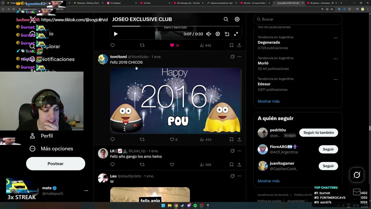Screen dimensions: 371x209
Task: Open video player settings gear
Action: 218,34
